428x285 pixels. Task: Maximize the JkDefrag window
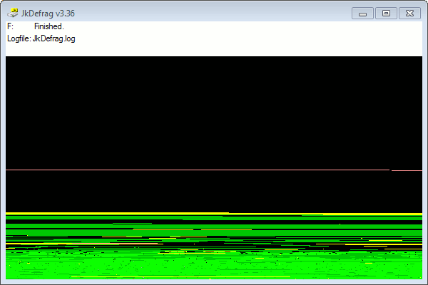(386, 14)
